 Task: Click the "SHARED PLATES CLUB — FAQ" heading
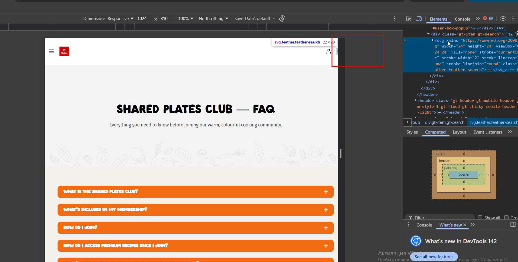pos(196,109)
